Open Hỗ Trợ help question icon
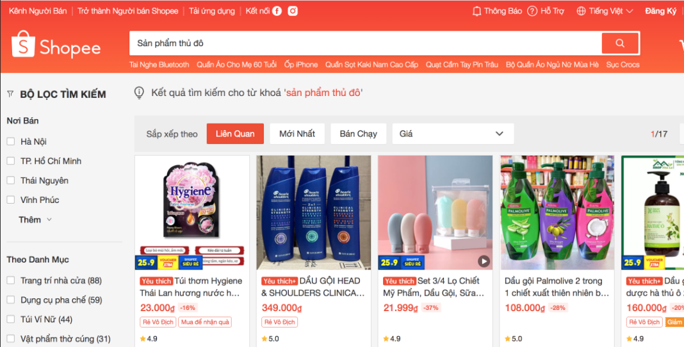 point(532,12)
